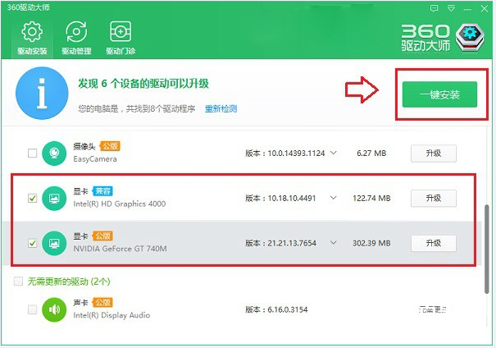Select the Intel(R) Display Audio text
This screenshot has height=348, width=496.
(111, 315)
